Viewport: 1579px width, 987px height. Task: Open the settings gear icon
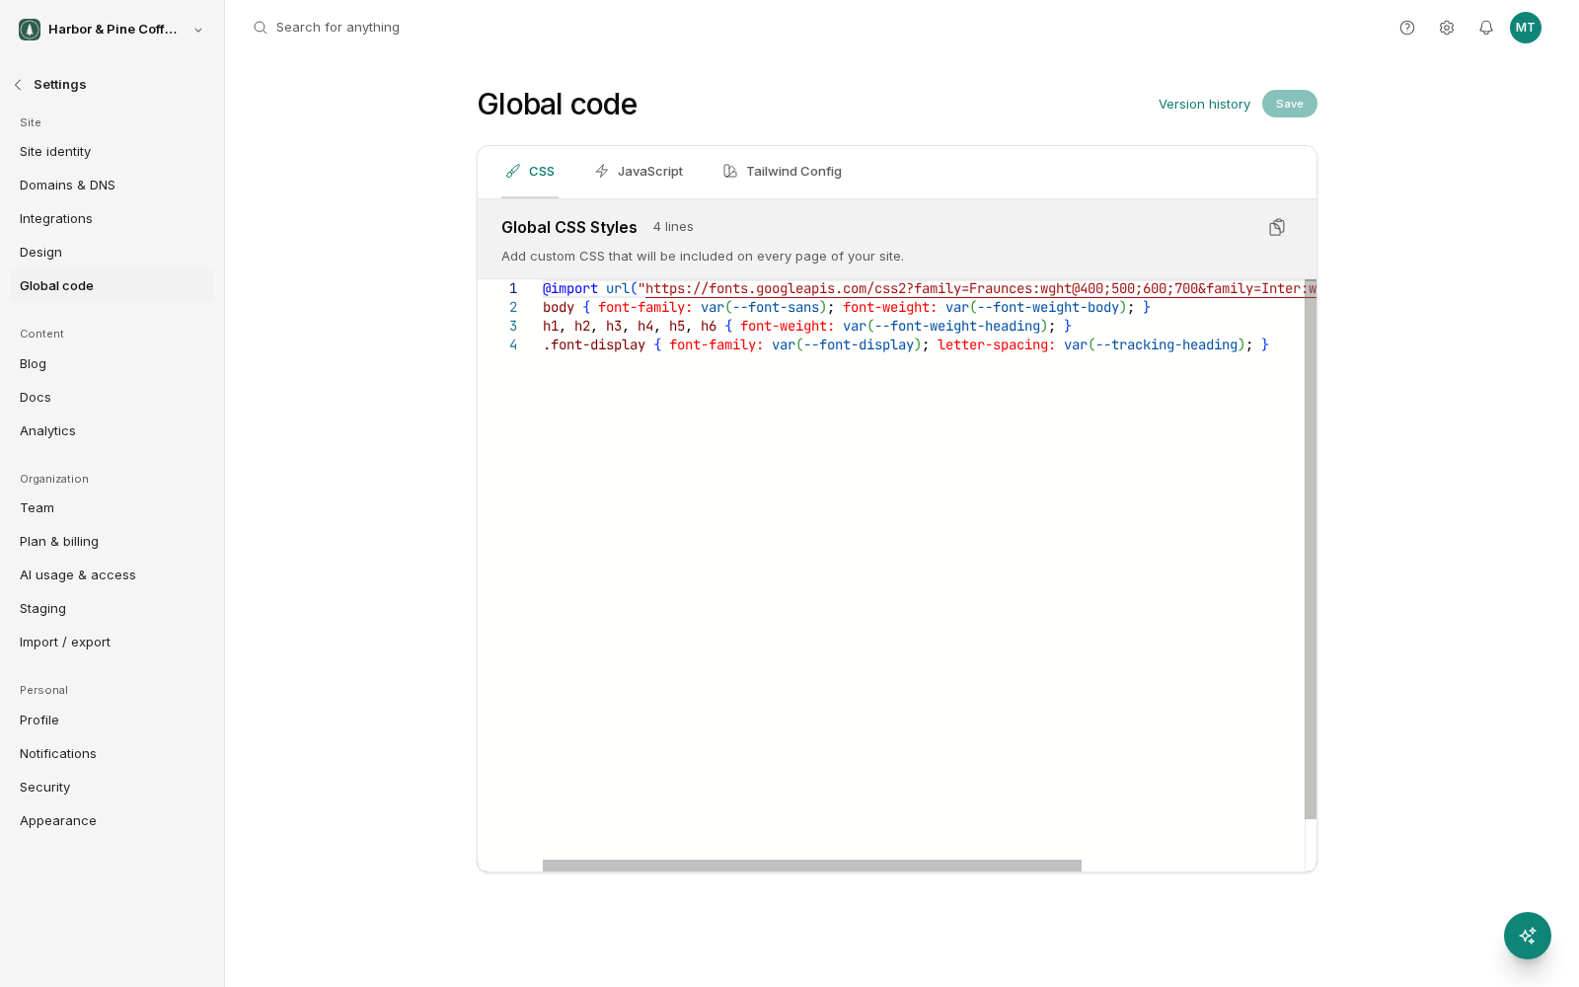pyautogui.click(x=1447, y=28)
